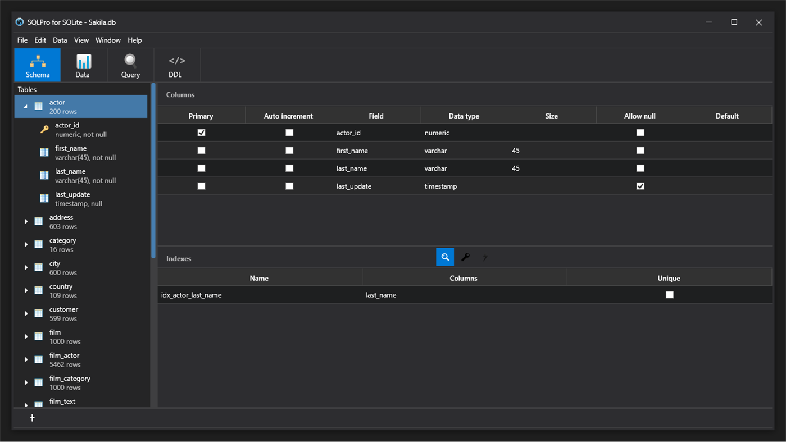Viewport: 786px width, 442px height.
Task: Open the Edit menu
Action: pos(40,40)
